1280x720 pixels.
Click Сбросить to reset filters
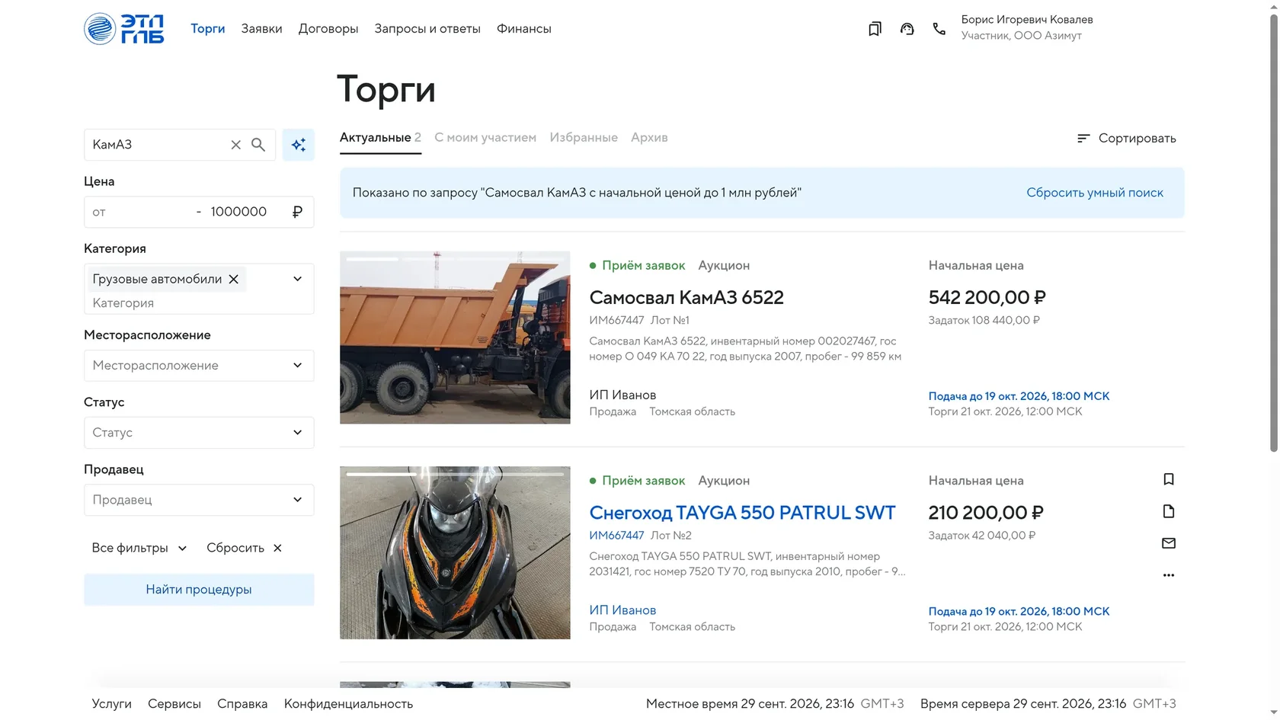tap(245, 548)
